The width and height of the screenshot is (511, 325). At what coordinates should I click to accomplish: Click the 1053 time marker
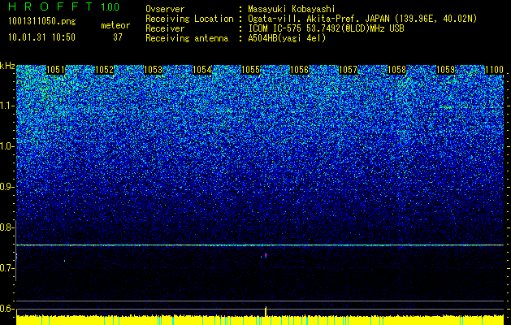coord(154,70)
